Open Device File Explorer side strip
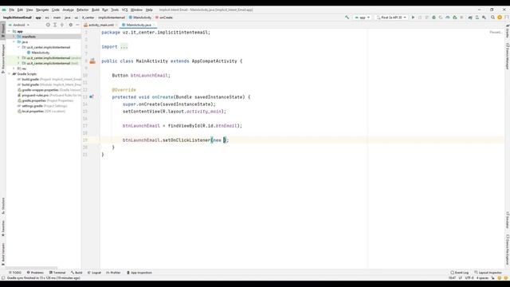 point(507,250)
